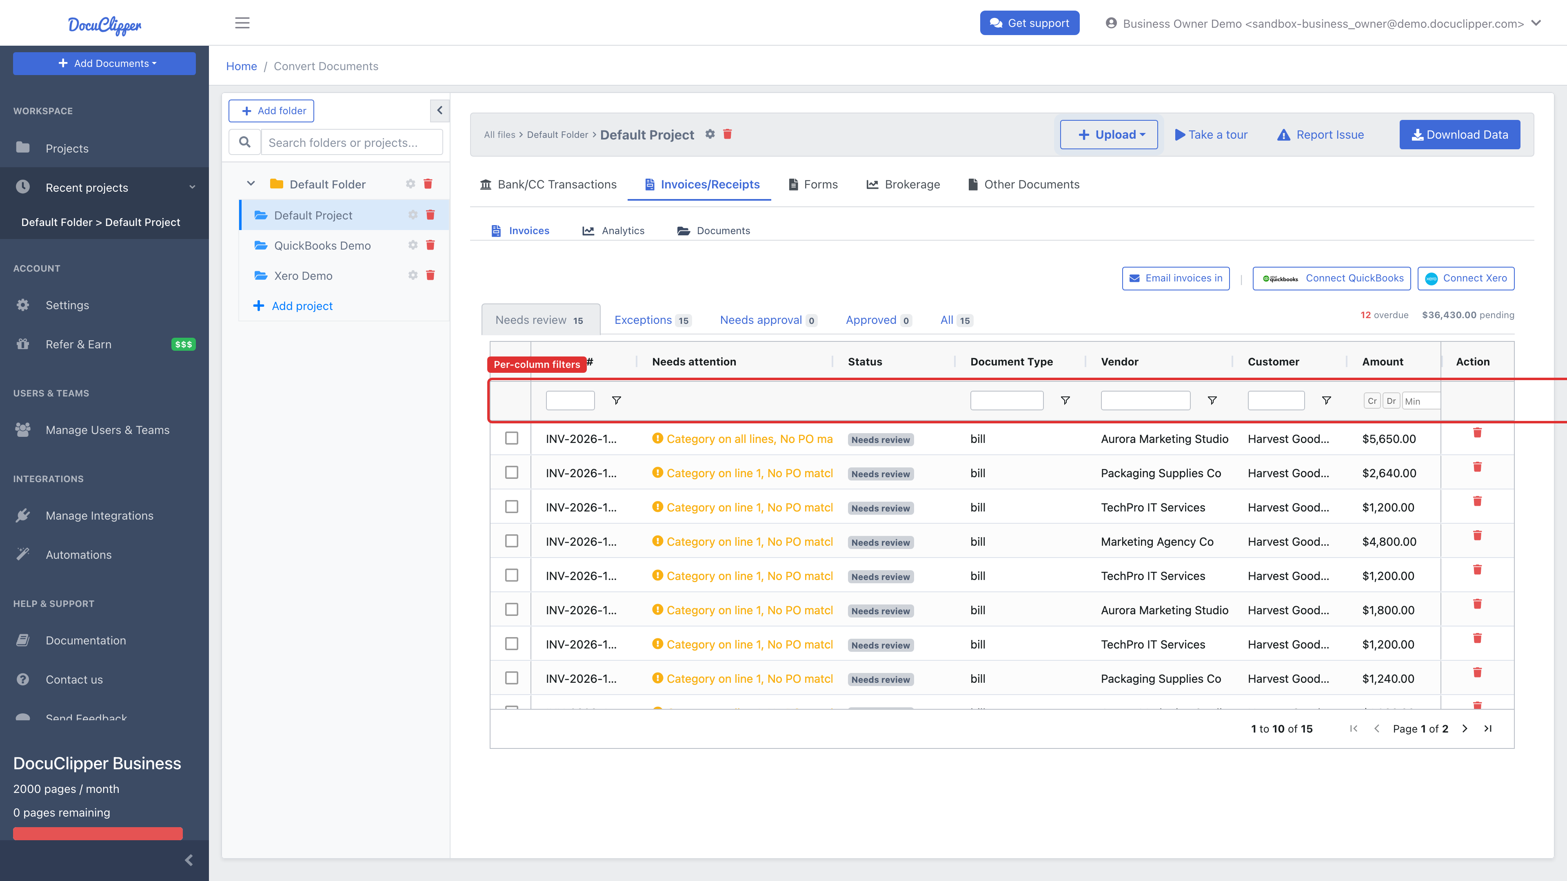Click the Add project link
Viewport: 1567px width, 881px height.
point(293,306)
